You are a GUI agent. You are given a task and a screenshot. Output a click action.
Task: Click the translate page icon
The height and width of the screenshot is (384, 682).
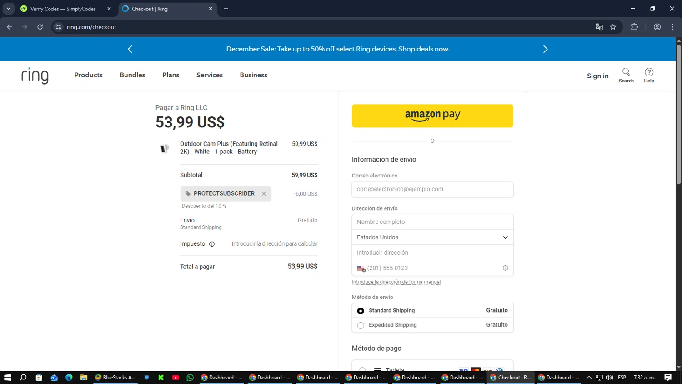(x=599, y=27)
